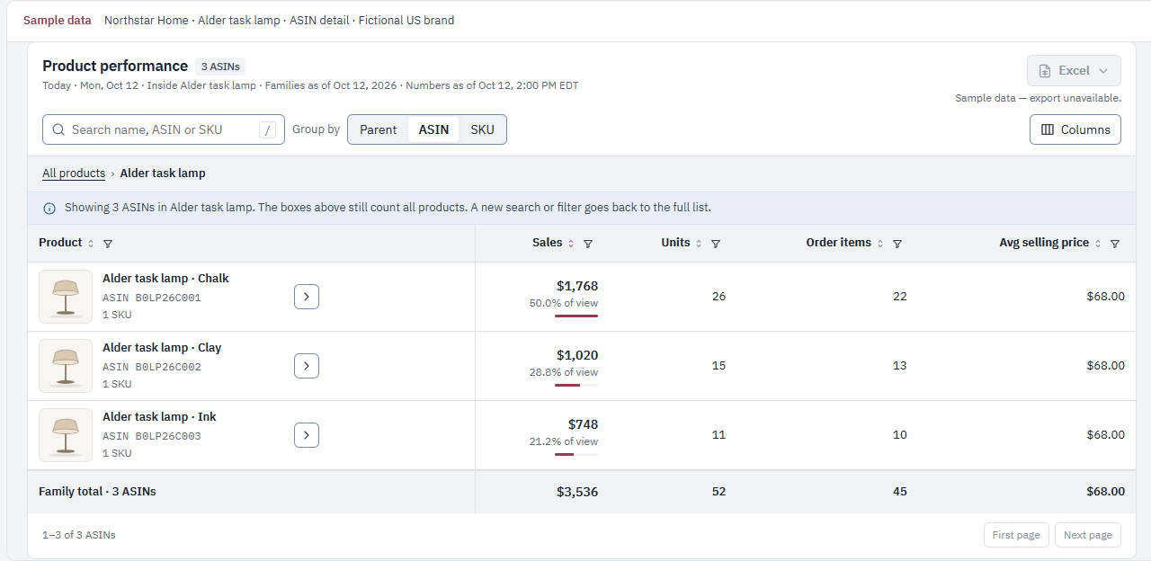The width and height of the screenshot is (1151, 561).
Task: Open the Units column filter funnel
Action: pos(716,243)
